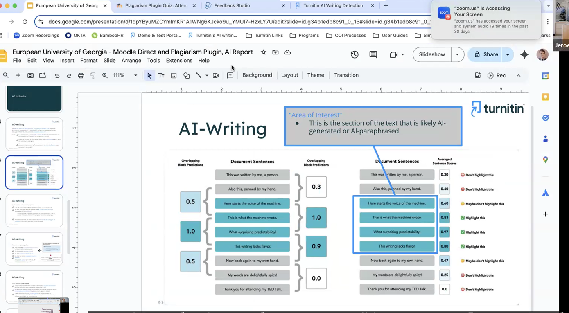Open the Arrange menu

coord(131,61)
